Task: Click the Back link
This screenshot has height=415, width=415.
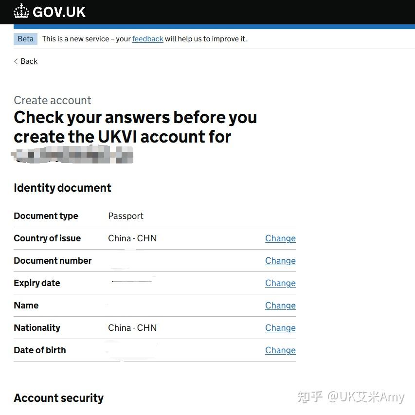Action: [29, 61]
